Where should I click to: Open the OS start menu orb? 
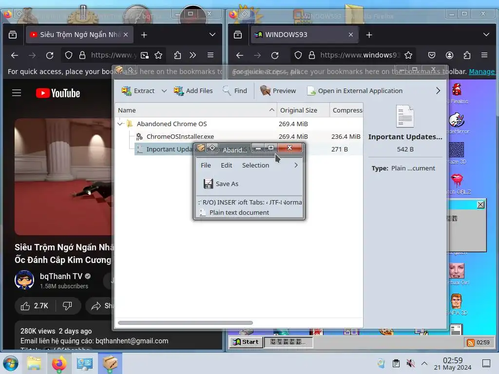(11, 363)
